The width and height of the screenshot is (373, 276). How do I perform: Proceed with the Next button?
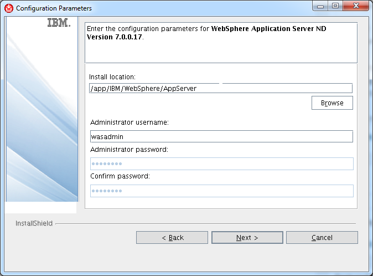[x=247, y=238]
